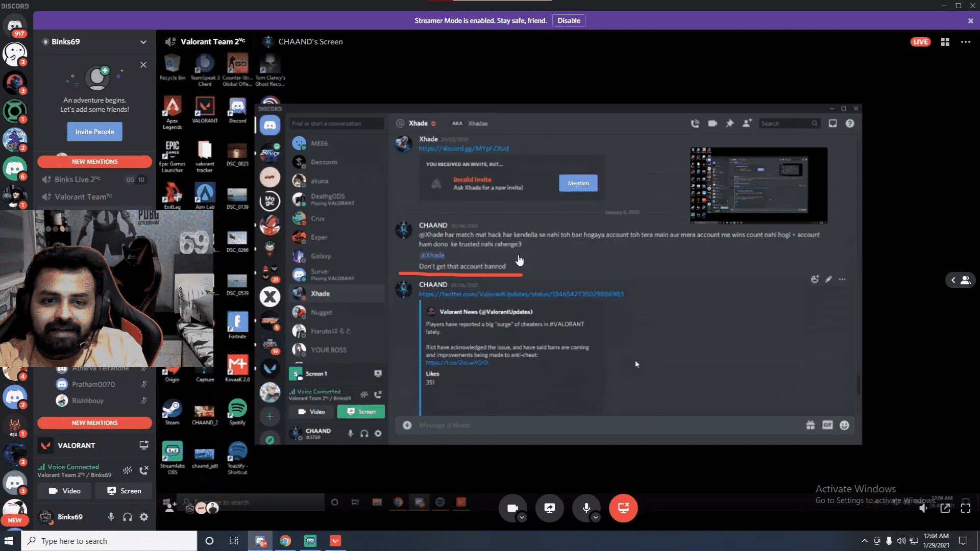Open the blue Discord-logo server with badge 2
This screenshot has width=980, height=551.
click(x=15, y=396)
